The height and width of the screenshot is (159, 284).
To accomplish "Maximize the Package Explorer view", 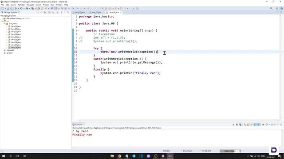I will [x=68, y=12].
